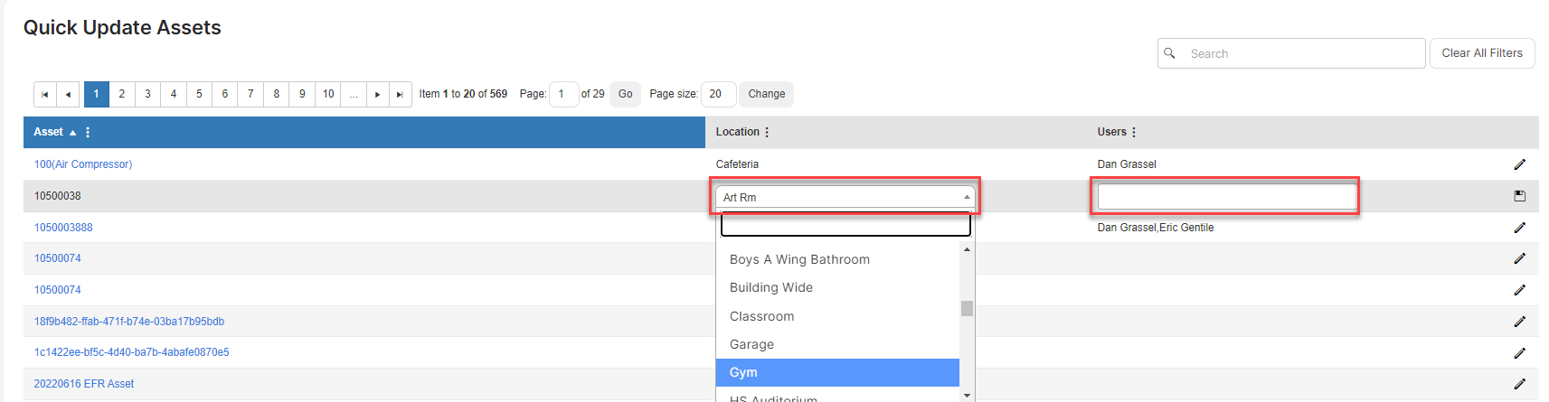Edit the 1050003888 row with its pencil icon
The image size is (1549, 402).
pyautogui.click(x=1519, y=228)
